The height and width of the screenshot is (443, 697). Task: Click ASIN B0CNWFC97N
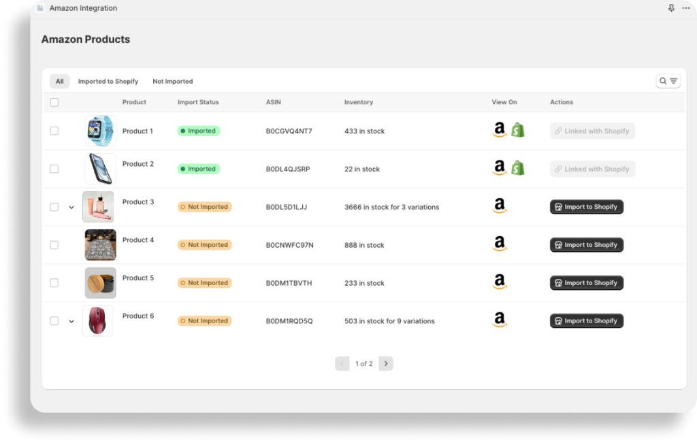(x=290, y=245)
